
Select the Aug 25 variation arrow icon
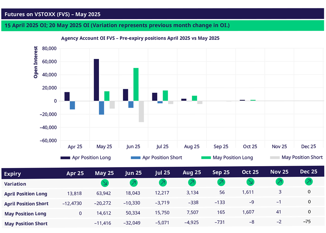pyautogui.click(x=192, y=183)
